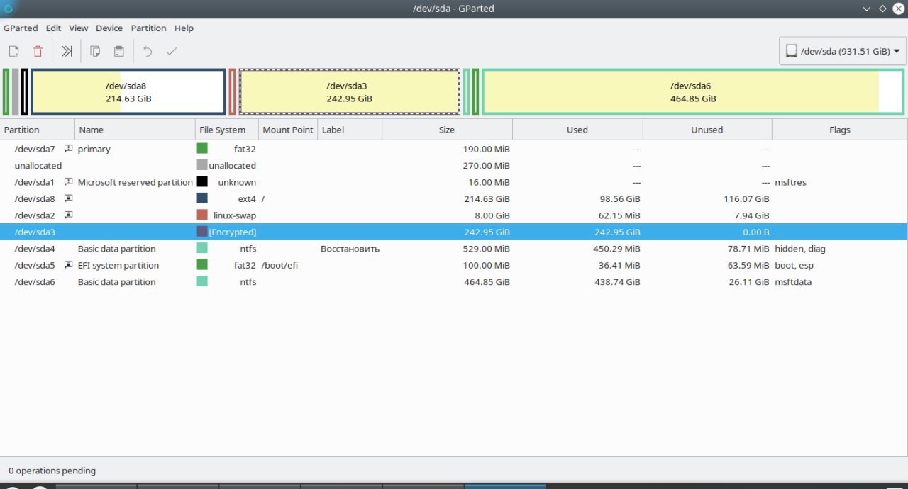The height and width of the screenshot is (489, 908).
Task: Open the /dev/sda device selector dropdown
Action: click(843, 51)
